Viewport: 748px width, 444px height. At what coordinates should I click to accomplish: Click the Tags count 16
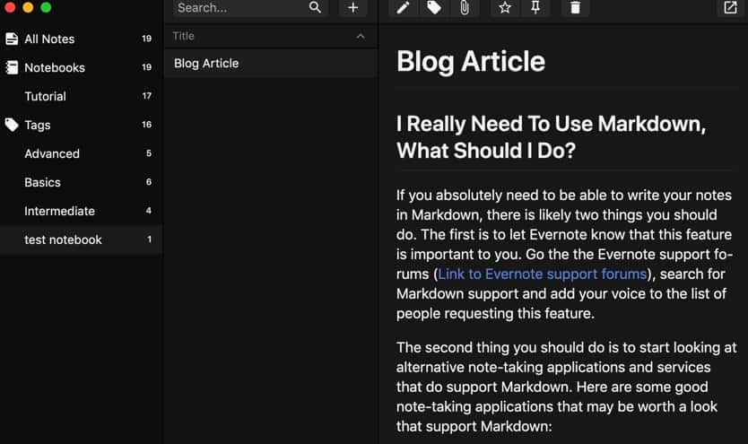tap(146, 125)
